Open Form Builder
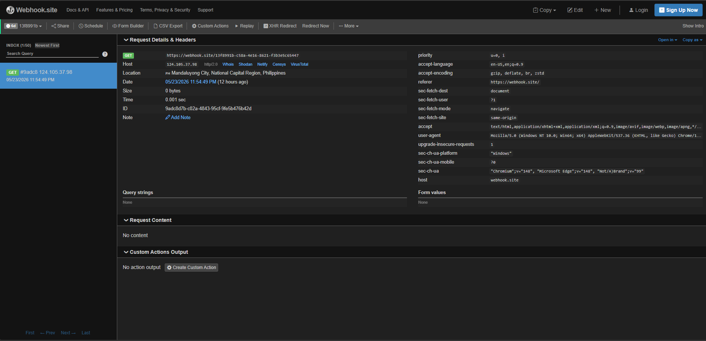The height and width of the screenshot is (341, 706). (x=128, y=26)
